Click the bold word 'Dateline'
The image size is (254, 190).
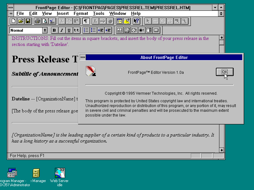(x=21, y=99)
